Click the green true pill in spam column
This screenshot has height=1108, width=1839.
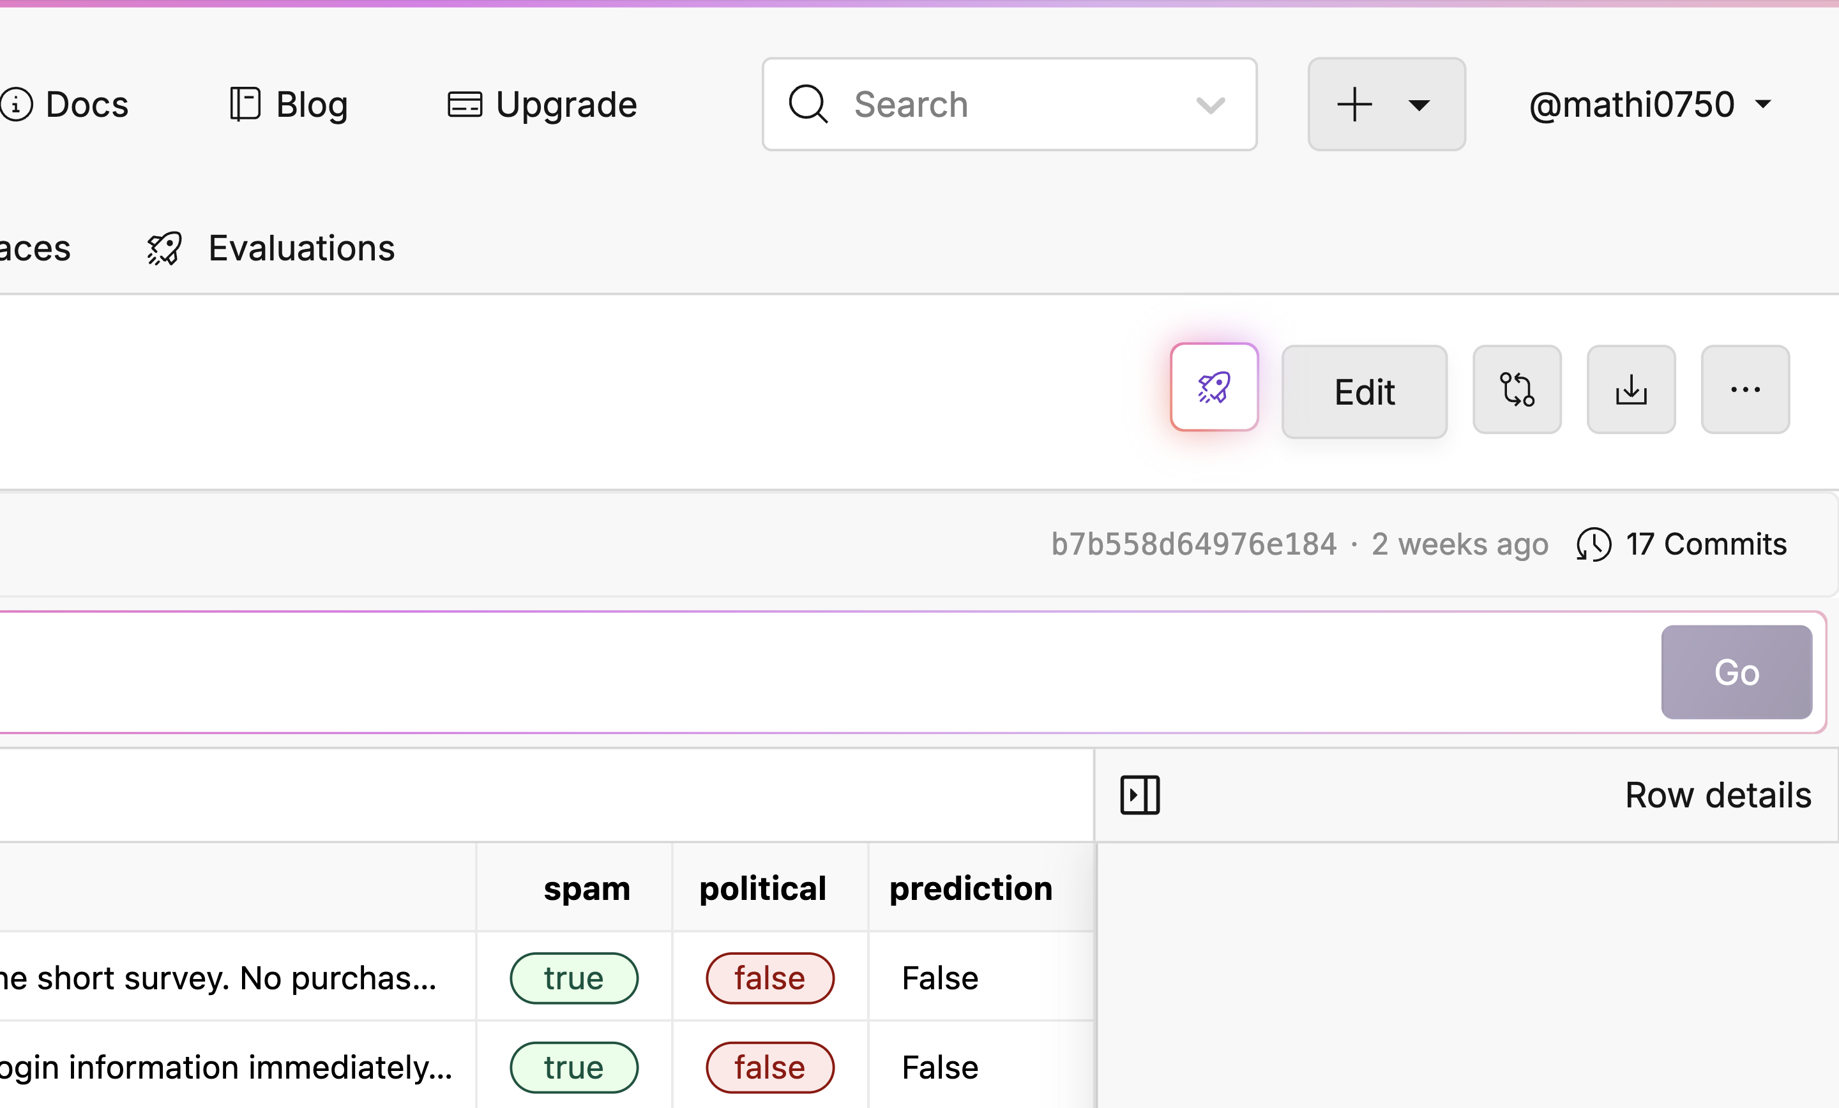(574, 978)
